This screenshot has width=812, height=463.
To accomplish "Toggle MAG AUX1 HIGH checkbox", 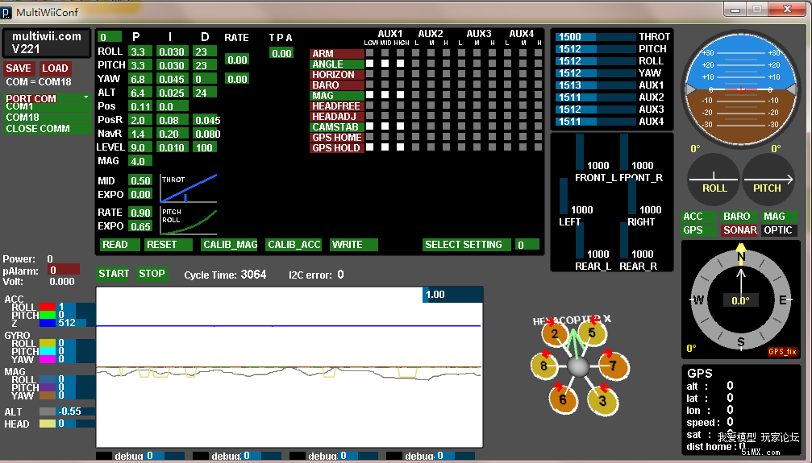I will 400,95.
